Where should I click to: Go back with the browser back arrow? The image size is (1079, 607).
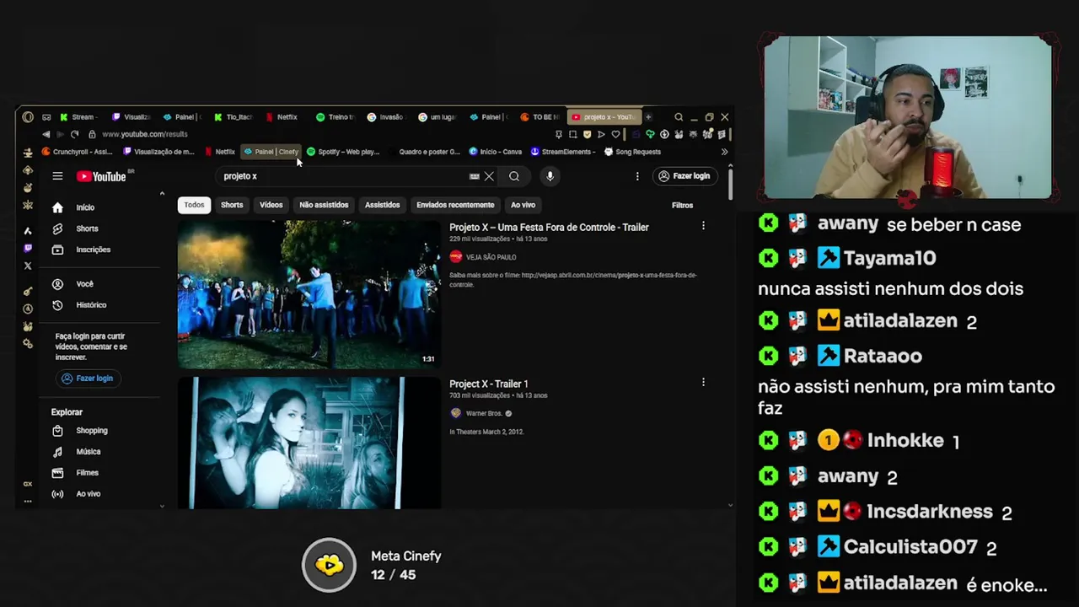[46, 134]
